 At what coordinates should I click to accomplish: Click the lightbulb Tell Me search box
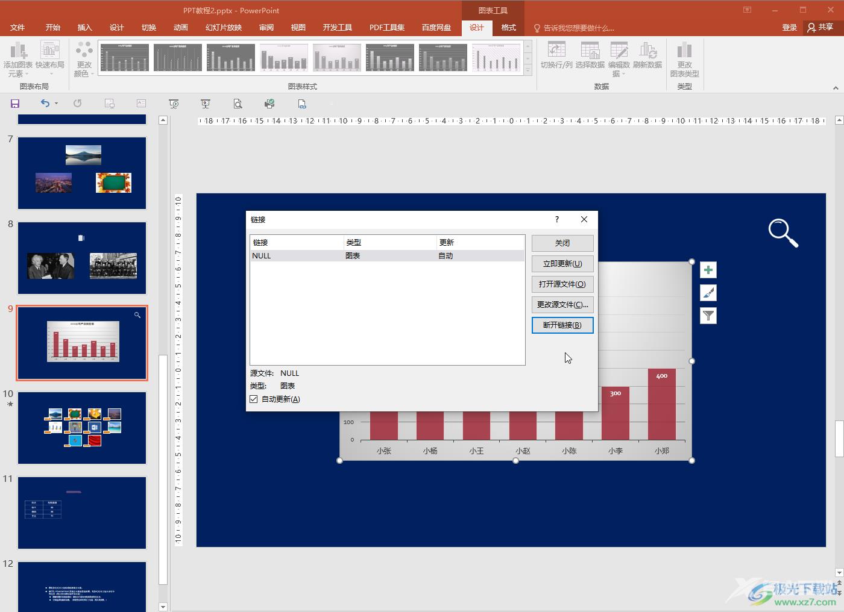575,28
